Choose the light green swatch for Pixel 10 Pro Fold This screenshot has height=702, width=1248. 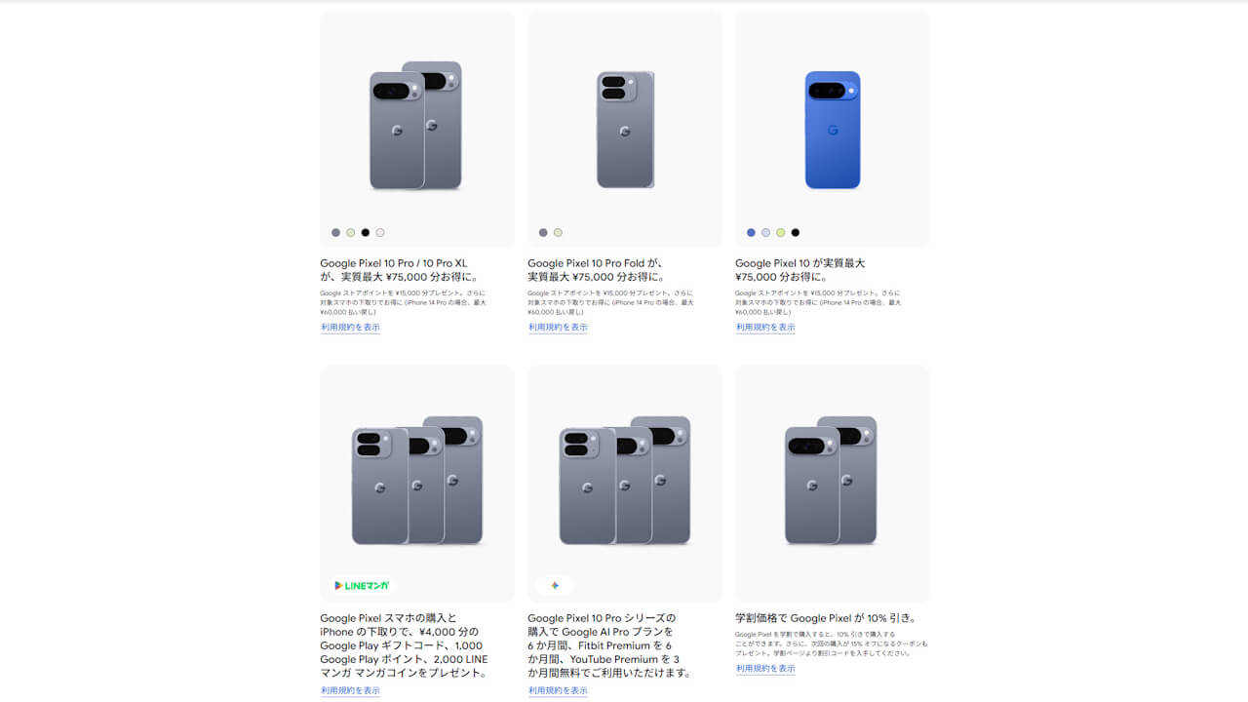coord(558,233)
